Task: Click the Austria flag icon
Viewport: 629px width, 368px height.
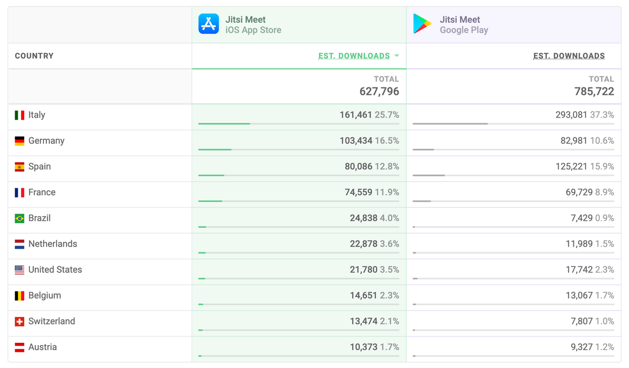Action: [x=19, y=347]
